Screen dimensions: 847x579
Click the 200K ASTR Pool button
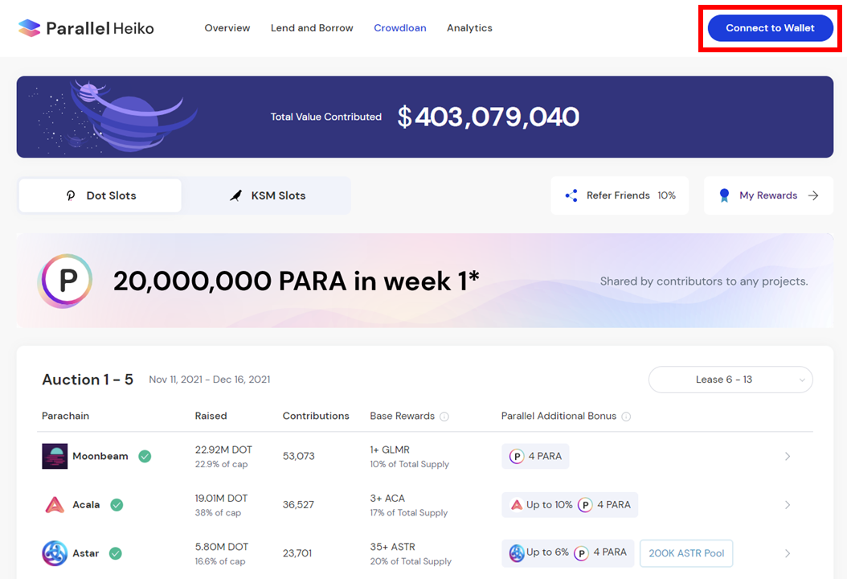click(x=686, y=553)
